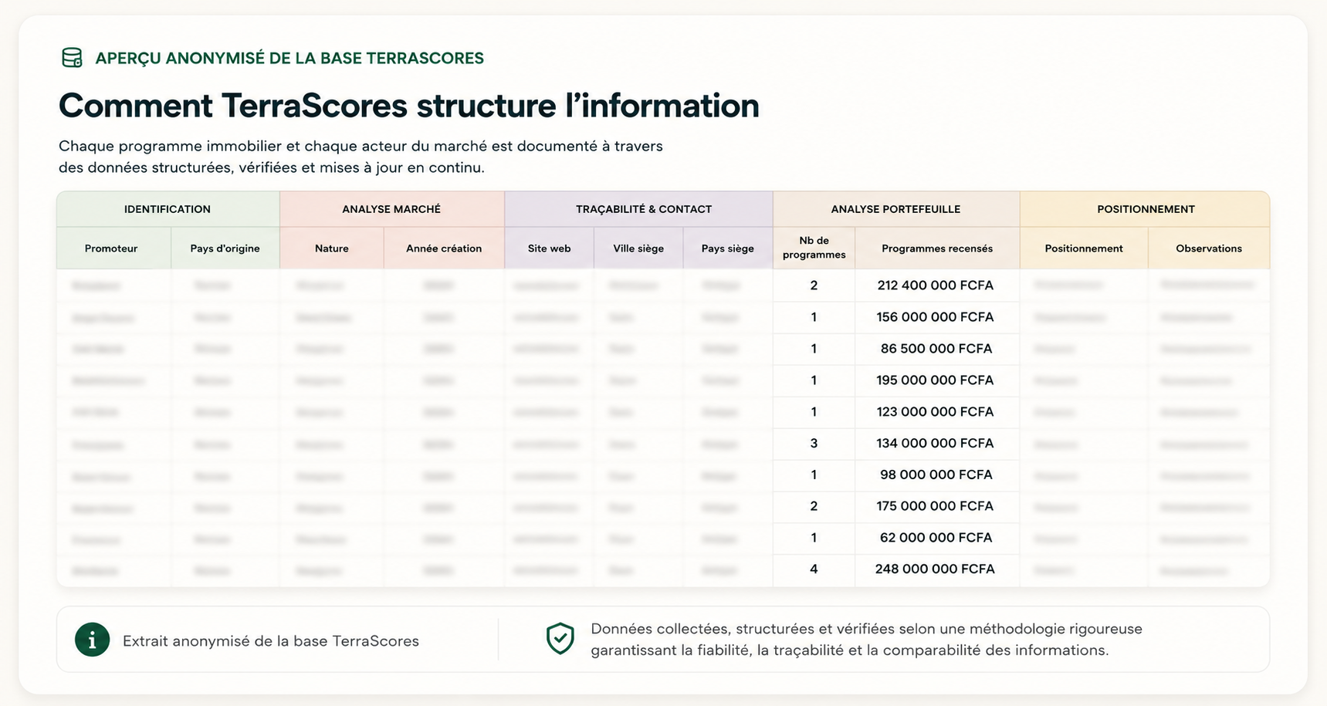Click the Pays siège column header
Viewport: 1327px width, 706px height.
(x=728, y=248)
